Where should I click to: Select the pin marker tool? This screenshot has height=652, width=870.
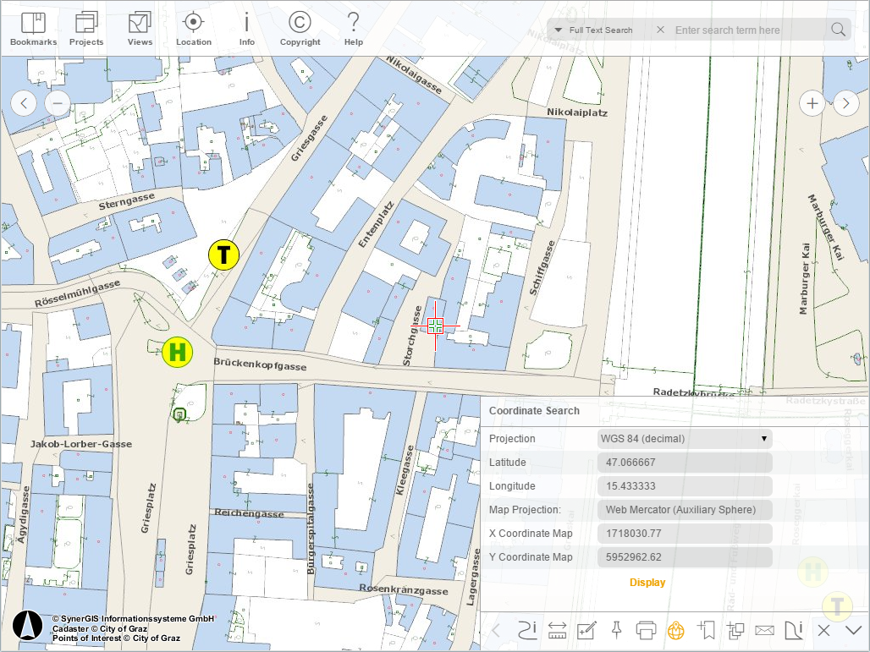(616, 630)
